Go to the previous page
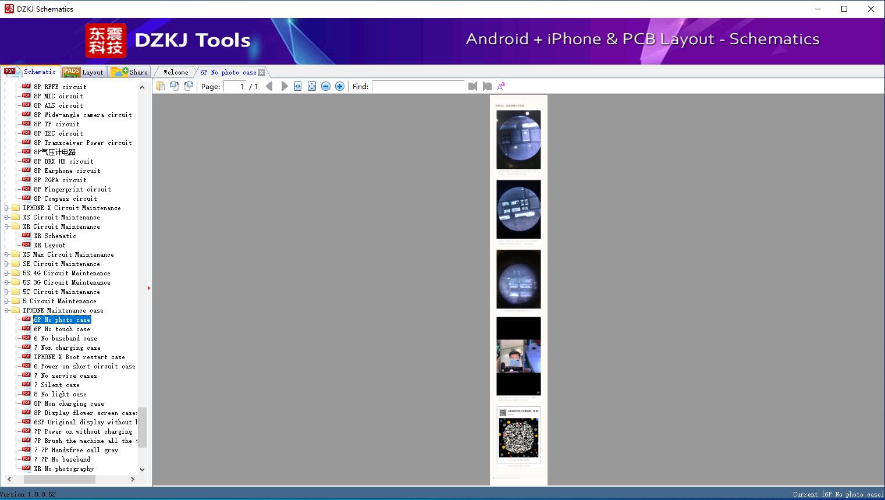This screenshot has width=885, height=500. point(269,86)
